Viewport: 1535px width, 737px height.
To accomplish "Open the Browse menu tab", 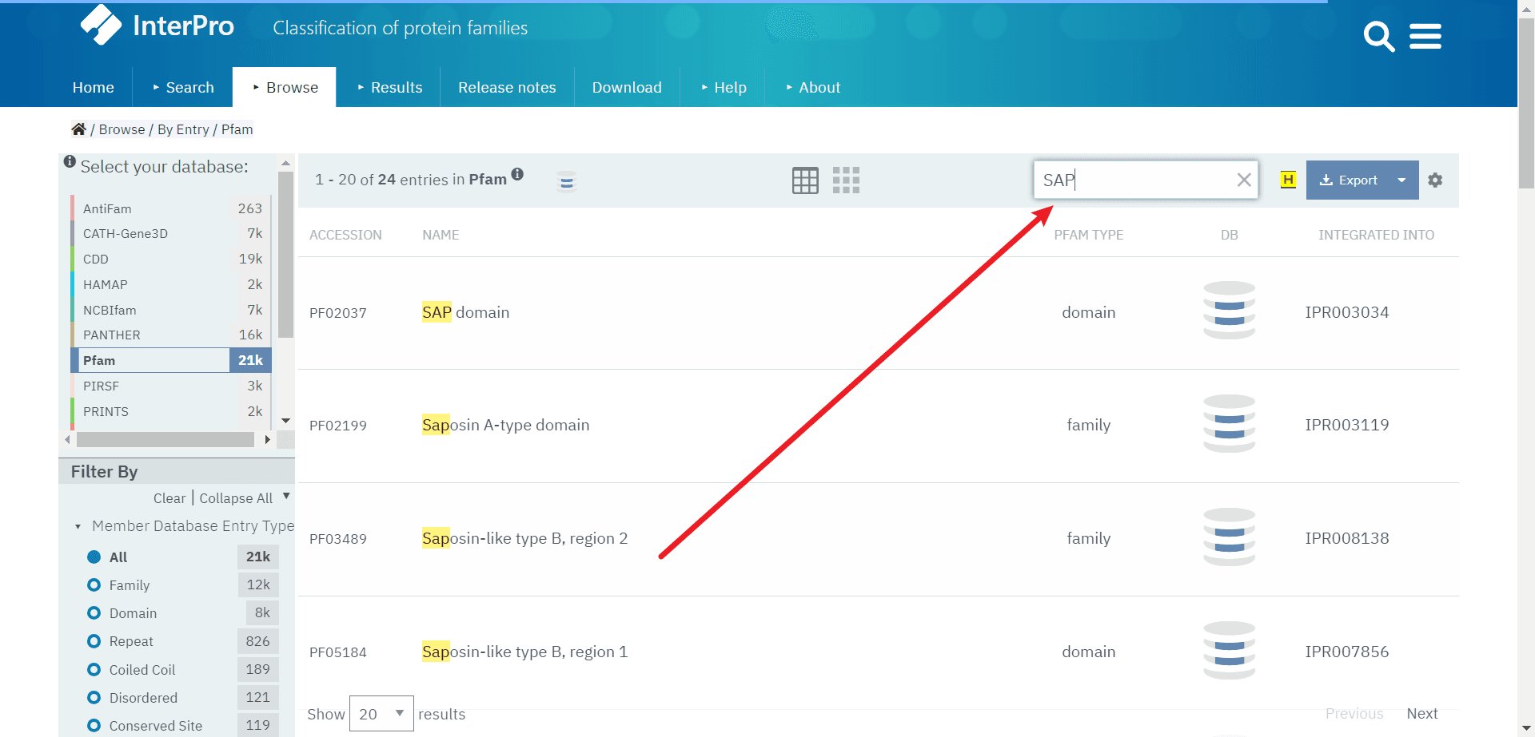I will coord(285,87).
